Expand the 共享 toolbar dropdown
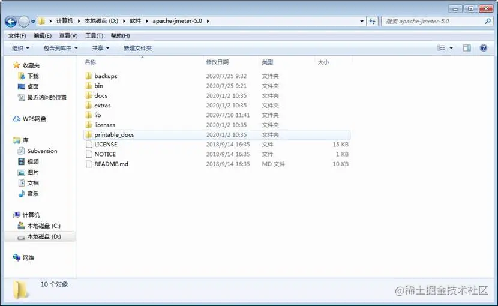498x306 pixels. click(101, 48)
